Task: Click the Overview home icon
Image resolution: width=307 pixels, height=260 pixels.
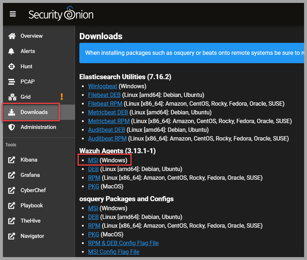Action: [x=12, y=36]
